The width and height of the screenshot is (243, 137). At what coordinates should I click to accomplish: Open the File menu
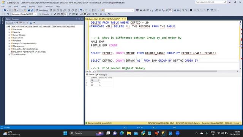pyautogui.click(x=3, y=6)
